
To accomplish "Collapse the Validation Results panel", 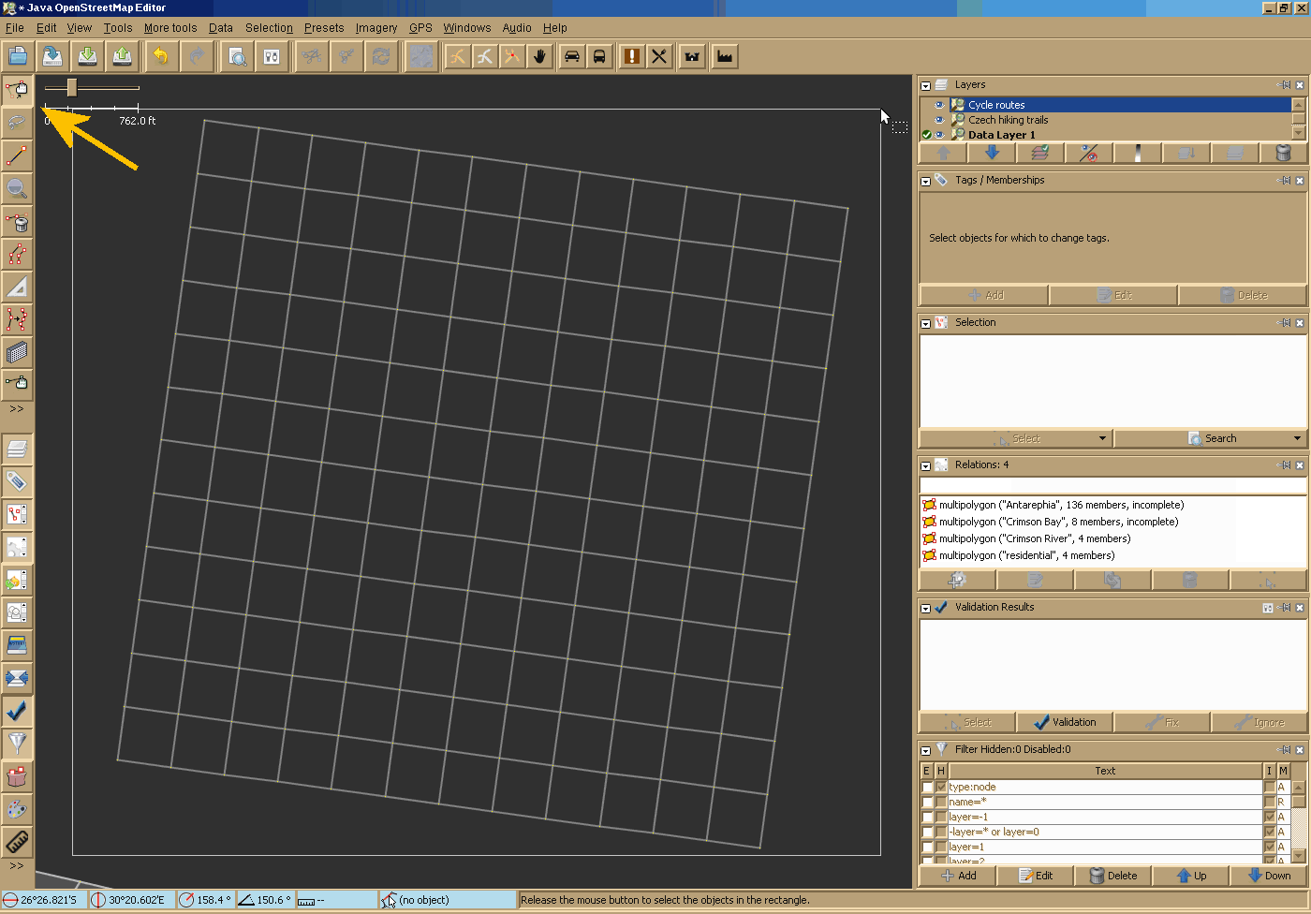I will [x=925, y=608].
